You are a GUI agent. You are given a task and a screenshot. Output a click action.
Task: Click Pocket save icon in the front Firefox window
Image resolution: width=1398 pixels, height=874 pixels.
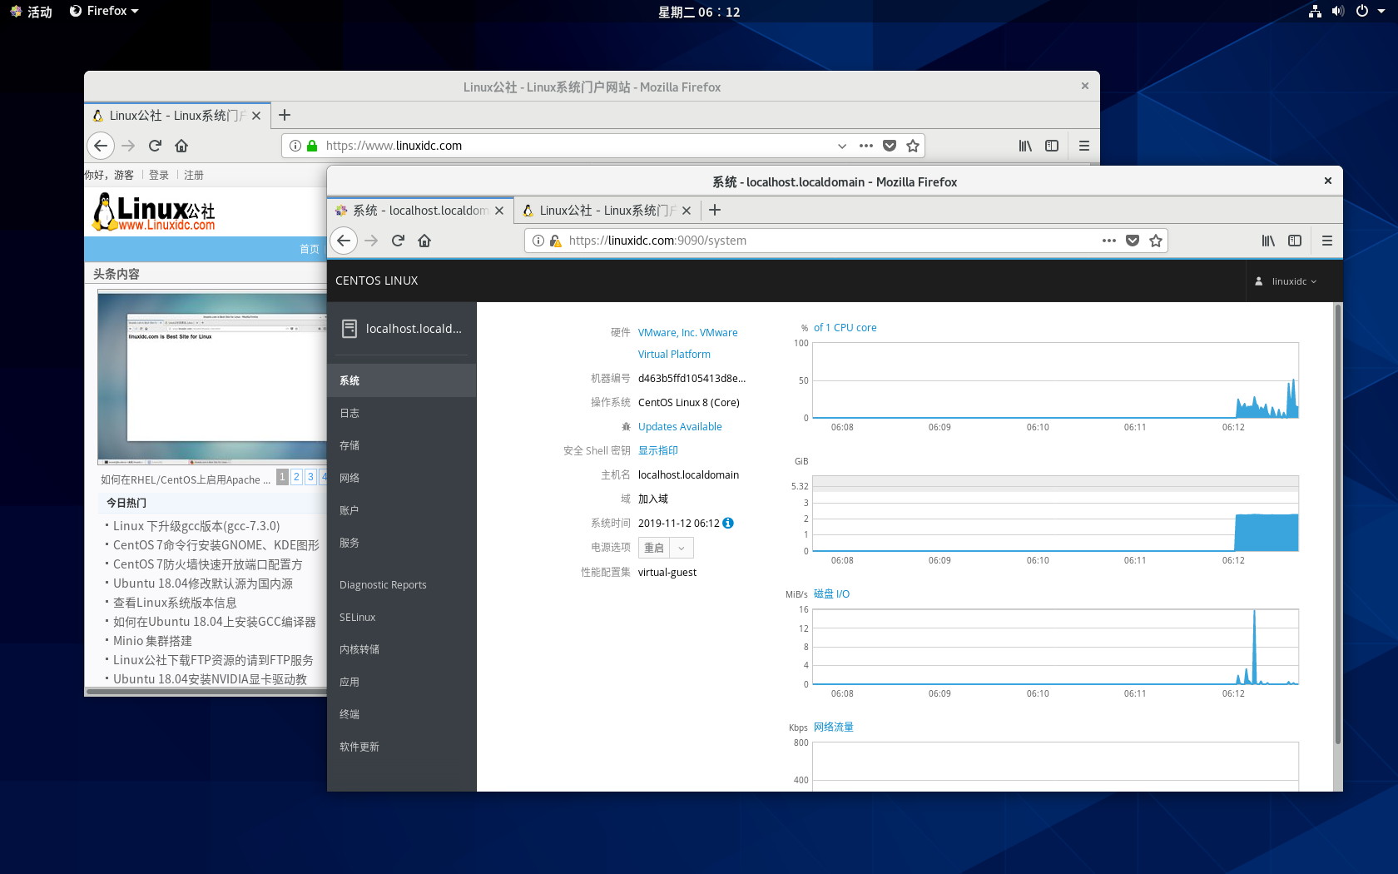(x=1133, y=241)
